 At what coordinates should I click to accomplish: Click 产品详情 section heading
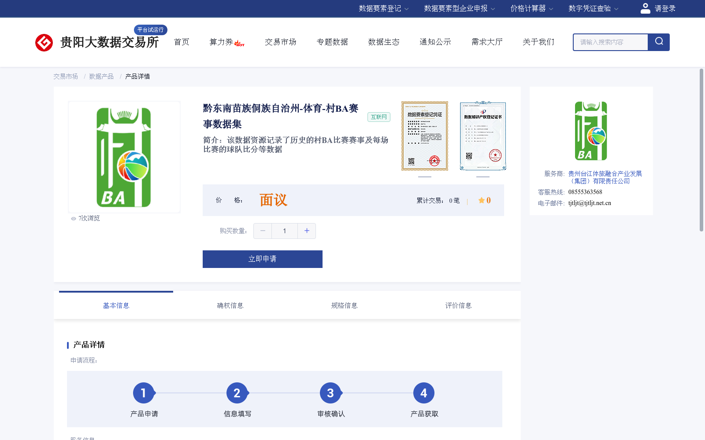coord(89,345)
